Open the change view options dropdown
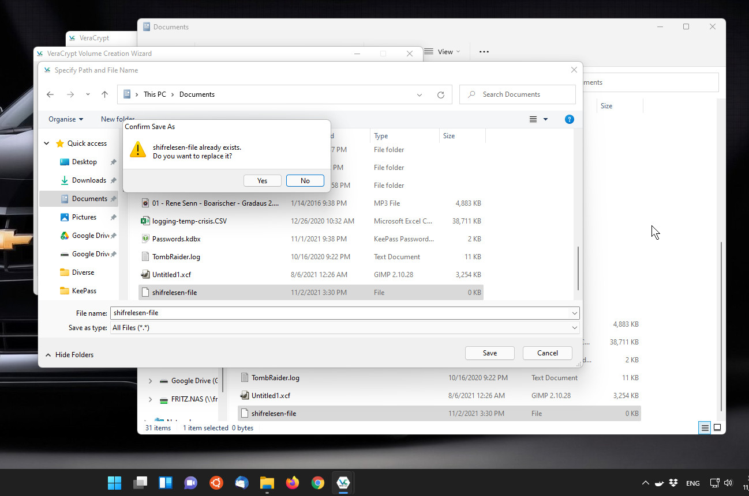749x496 pixels. (545, 119)
